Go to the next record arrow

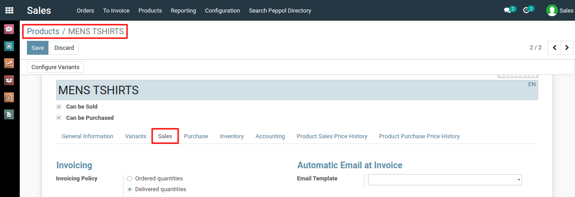tap(567, 48)
